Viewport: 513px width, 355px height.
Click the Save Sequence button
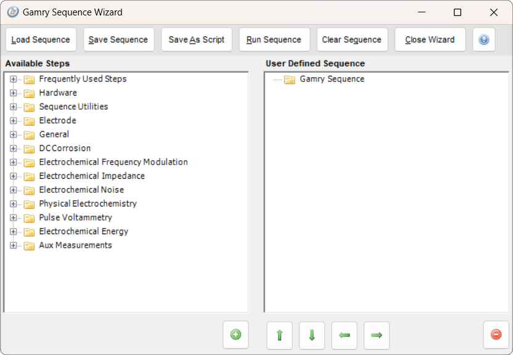(119, 39)
